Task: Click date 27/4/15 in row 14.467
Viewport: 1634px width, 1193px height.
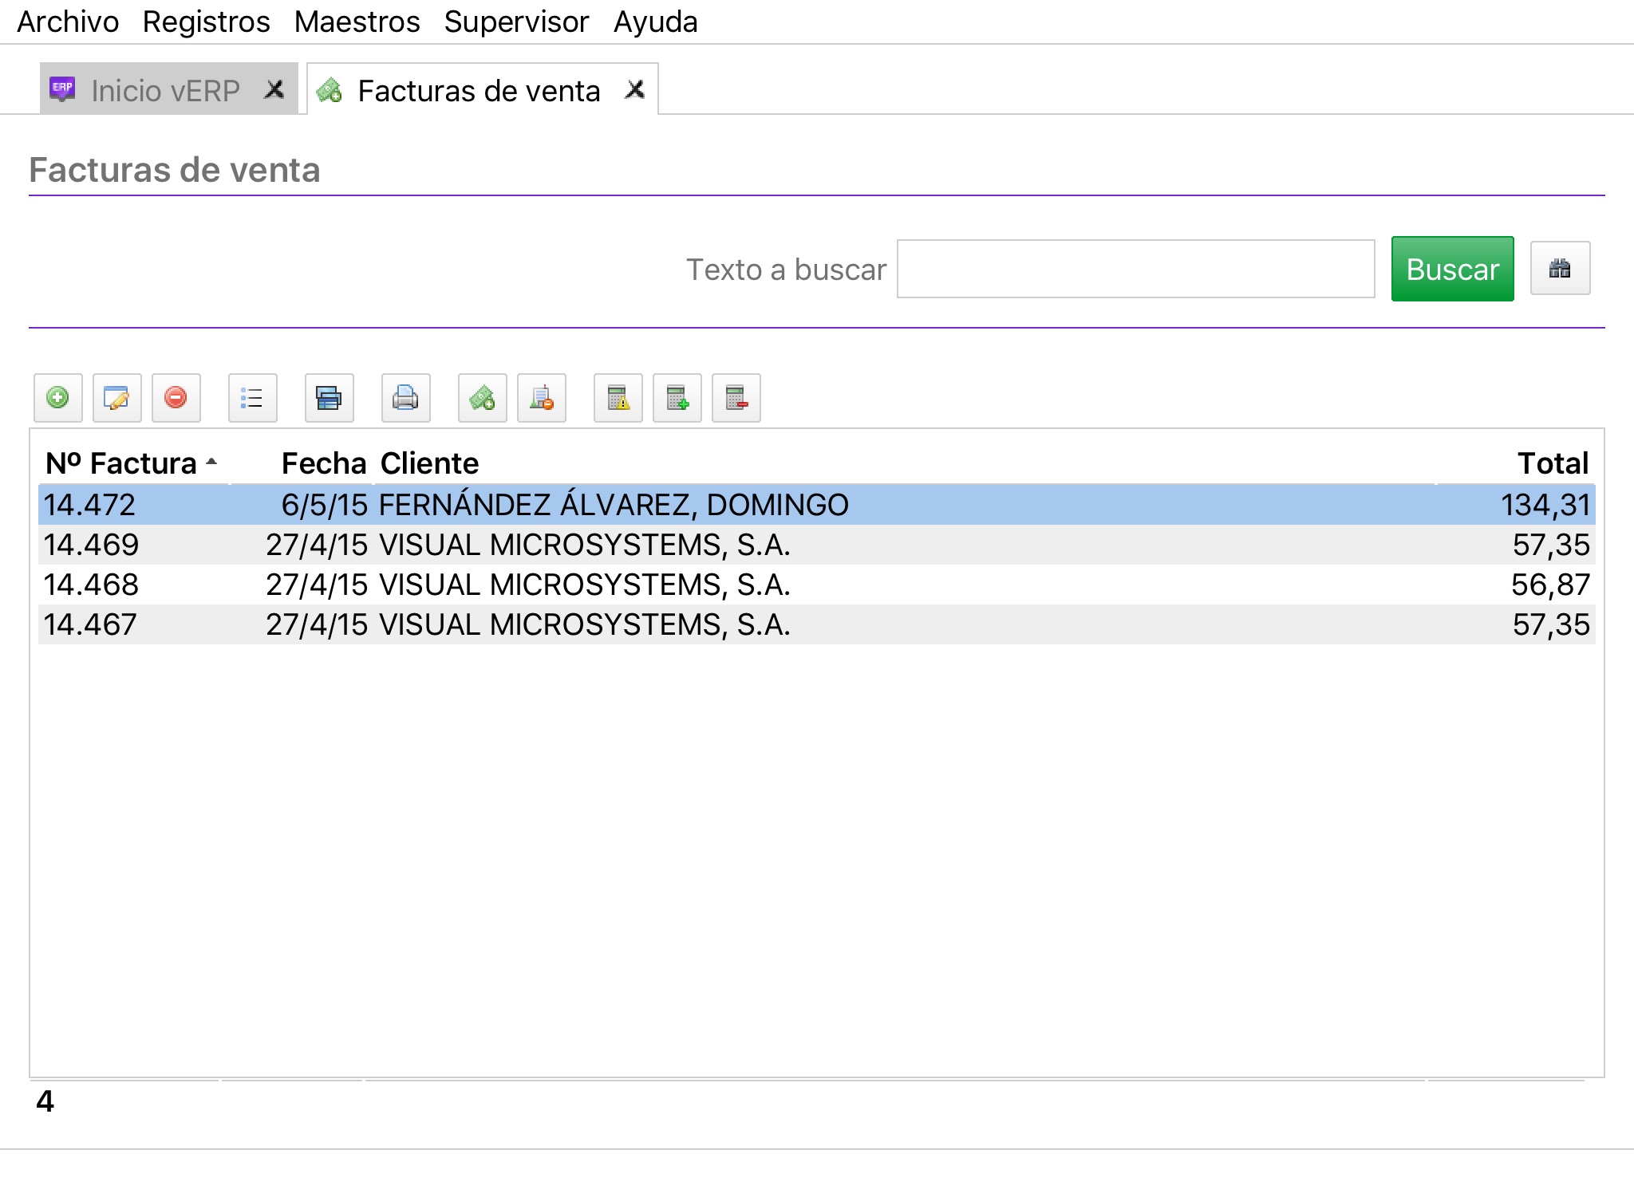Action: click(x=317, y=624)
